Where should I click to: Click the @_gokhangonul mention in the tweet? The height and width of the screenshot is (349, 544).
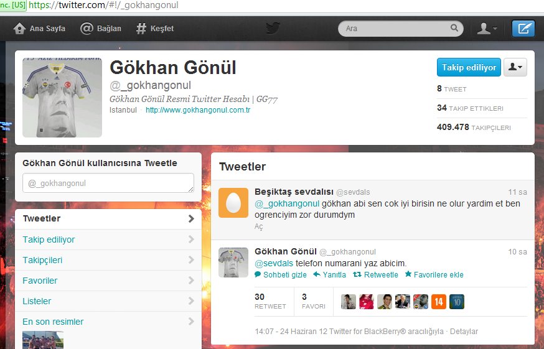(x=287, y=203)
